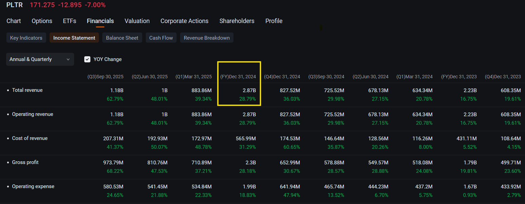Select the Total revenue row label
Viewport: 525px width, 204px height.
tap(27, 90)
